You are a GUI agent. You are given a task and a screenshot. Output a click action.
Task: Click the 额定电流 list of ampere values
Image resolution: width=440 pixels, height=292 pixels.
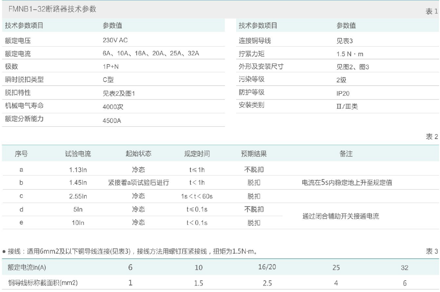point(151,54)
